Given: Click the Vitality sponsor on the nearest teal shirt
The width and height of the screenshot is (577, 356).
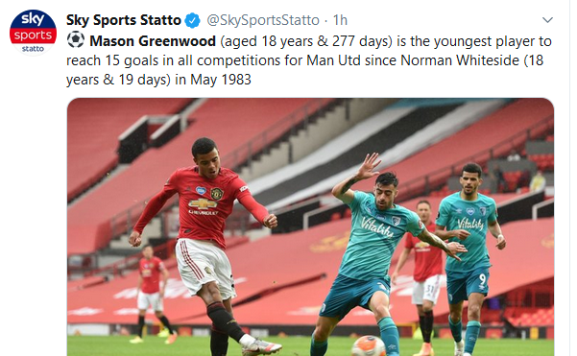Looking at the screenshot, I should (x=377, y=226).
